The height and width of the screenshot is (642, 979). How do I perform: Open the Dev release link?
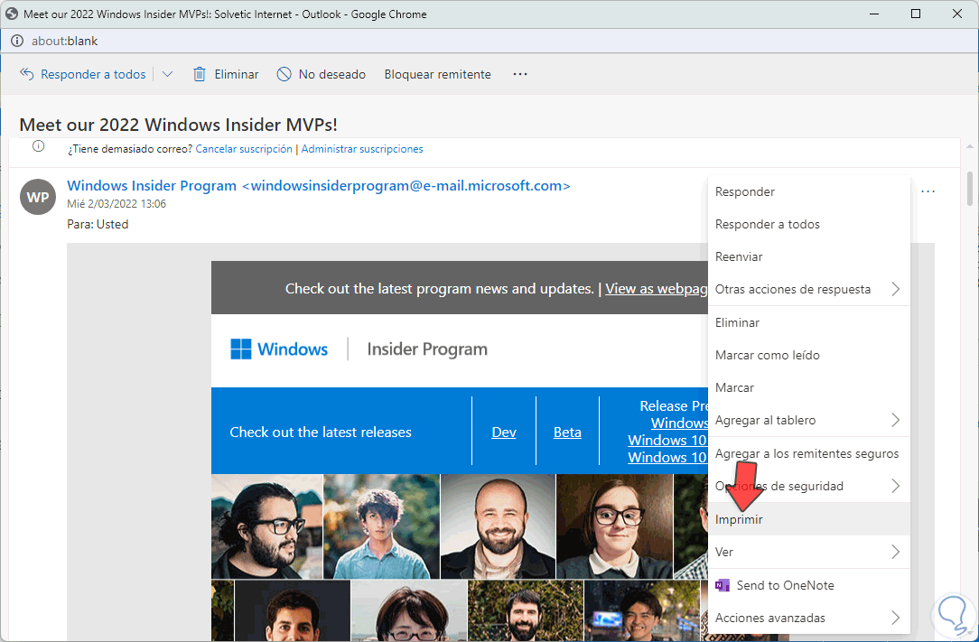504,433
